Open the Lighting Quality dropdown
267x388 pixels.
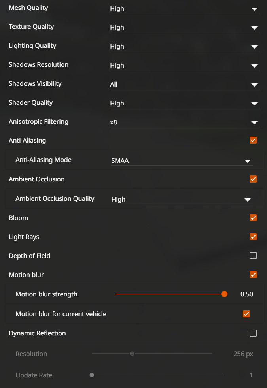point(184,46)
